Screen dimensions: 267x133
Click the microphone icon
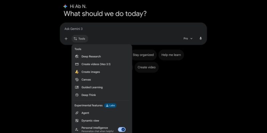[201, 39]
